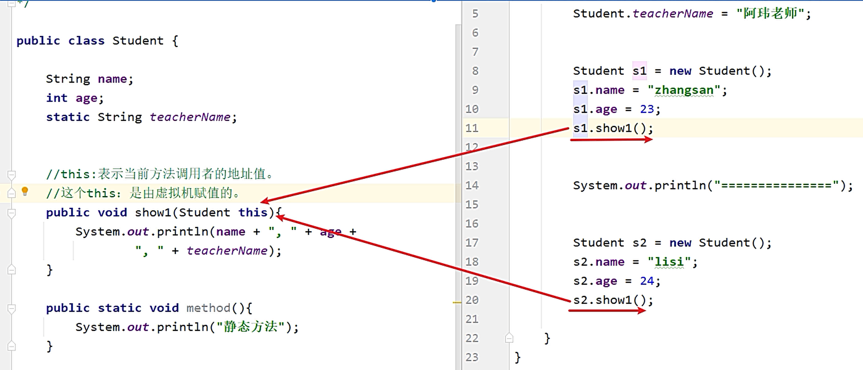Click fold end marker on line 22
863x370 pixels.
509,338
